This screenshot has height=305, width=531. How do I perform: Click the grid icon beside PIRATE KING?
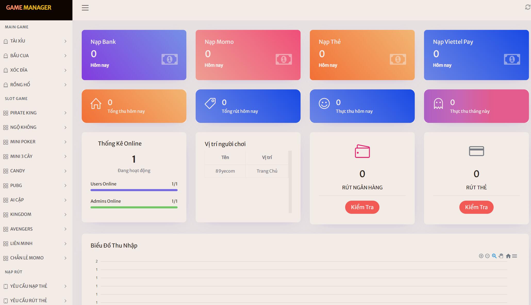point(6,113)
